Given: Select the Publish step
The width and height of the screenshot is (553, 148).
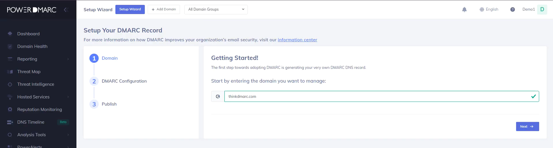Looking at the screenshot, I should point(109,104).
